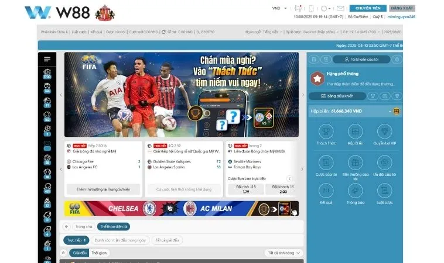Show previous banner slide with left arrow

click(x=61, y=95)
